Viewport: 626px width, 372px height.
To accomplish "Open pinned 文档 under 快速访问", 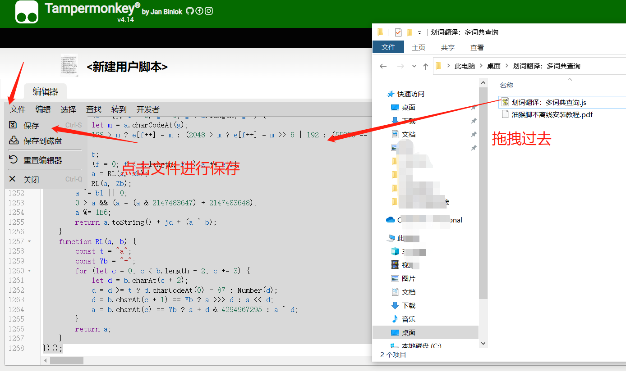I will [409, 134].
